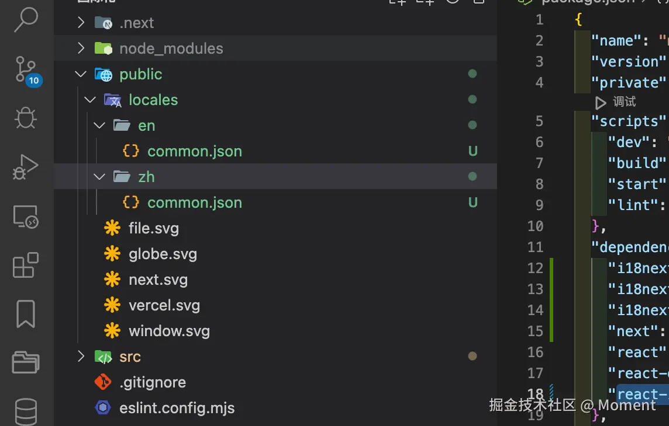Open the Bookmarks panel icon

26,314
